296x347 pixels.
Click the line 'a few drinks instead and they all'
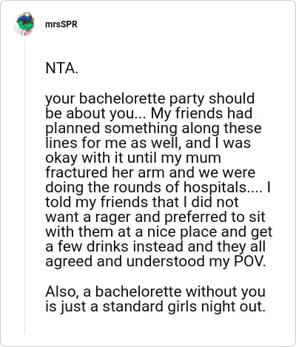(x=155, y=247)
